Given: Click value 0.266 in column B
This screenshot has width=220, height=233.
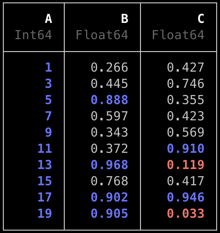Looking at the screenshot, I should tap(110, 67).
